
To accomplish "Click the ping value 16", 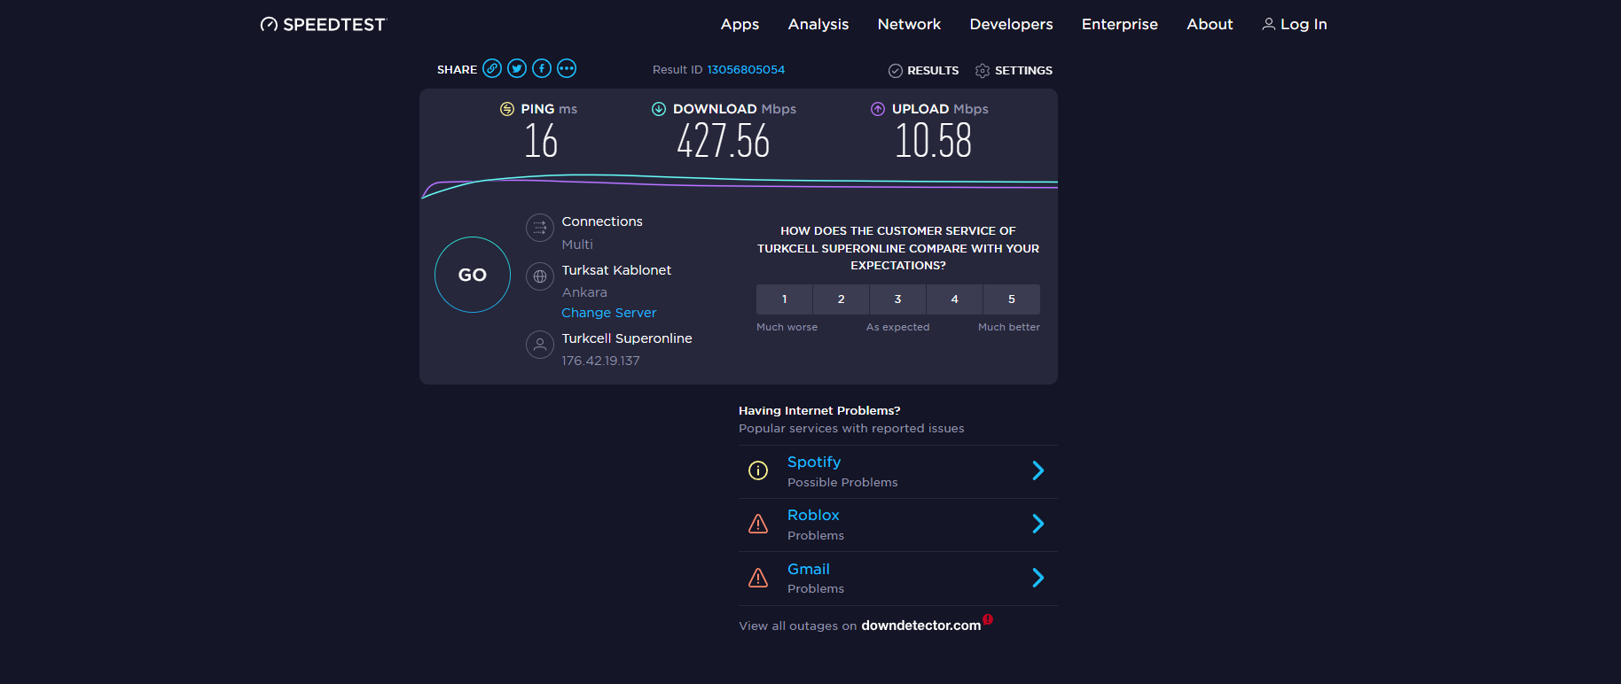I will [541, 141].
